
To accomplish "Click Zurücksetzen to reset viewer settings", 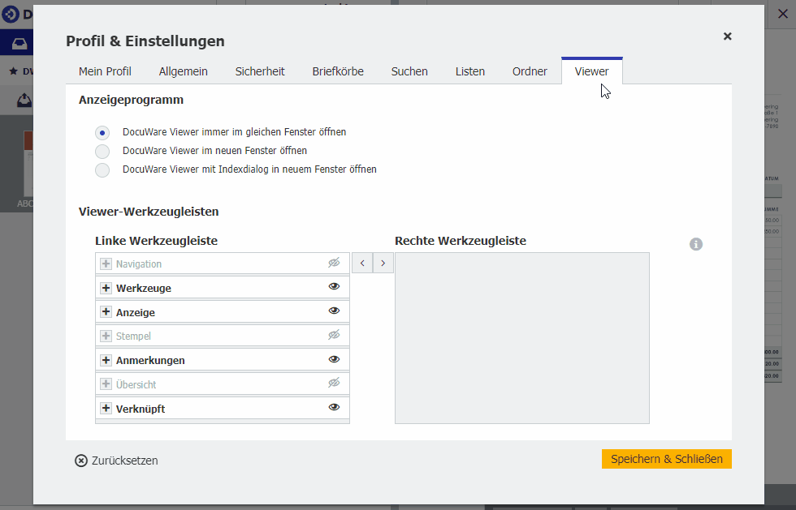I will point(126,460).
